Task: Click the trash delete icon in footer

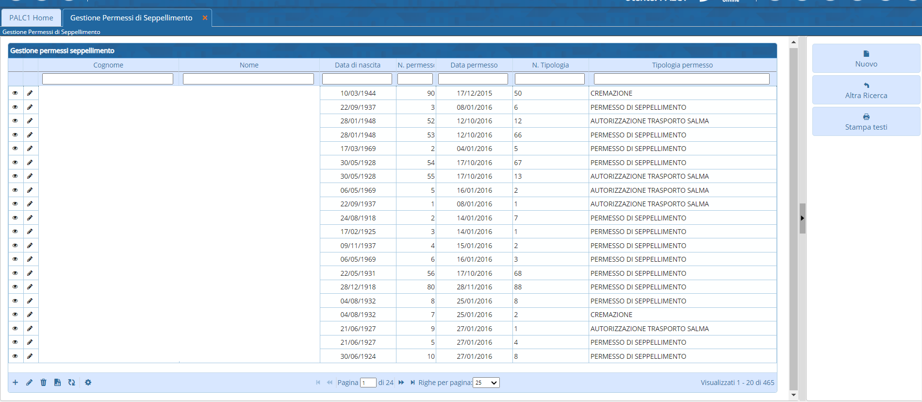Action: click(43, 383)
